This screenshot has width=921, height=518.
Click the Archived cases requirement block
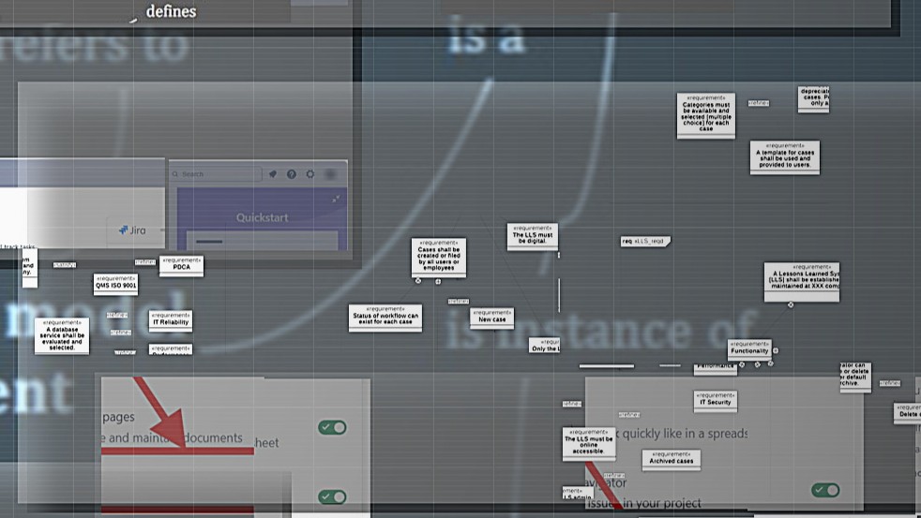(671, 459)
